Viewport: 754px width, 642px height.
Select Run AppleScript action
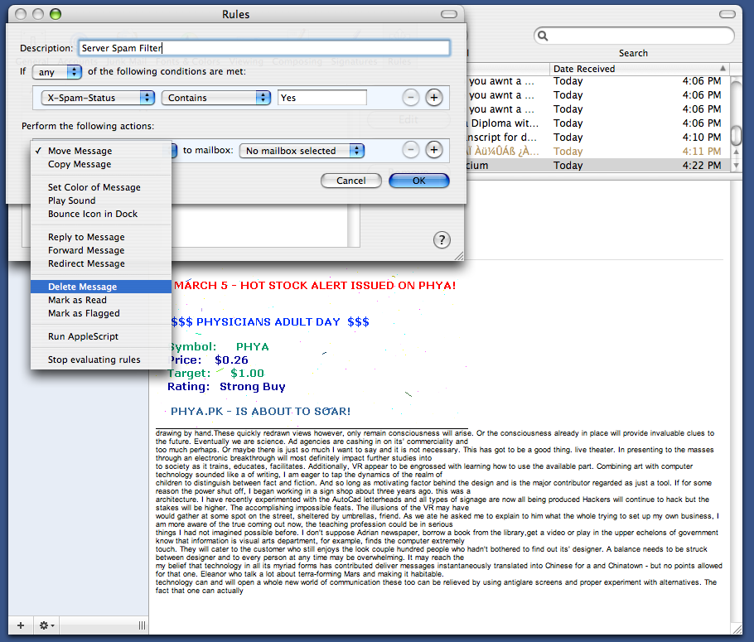pos(101,336)
